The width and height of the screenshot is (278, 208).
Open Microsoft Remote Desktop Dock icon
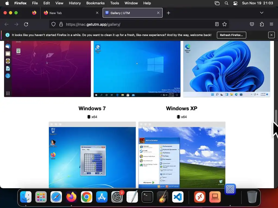click(200, 197)
